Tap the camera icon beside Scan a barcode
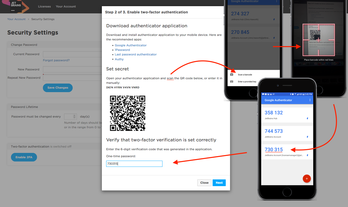 [232, 74]
